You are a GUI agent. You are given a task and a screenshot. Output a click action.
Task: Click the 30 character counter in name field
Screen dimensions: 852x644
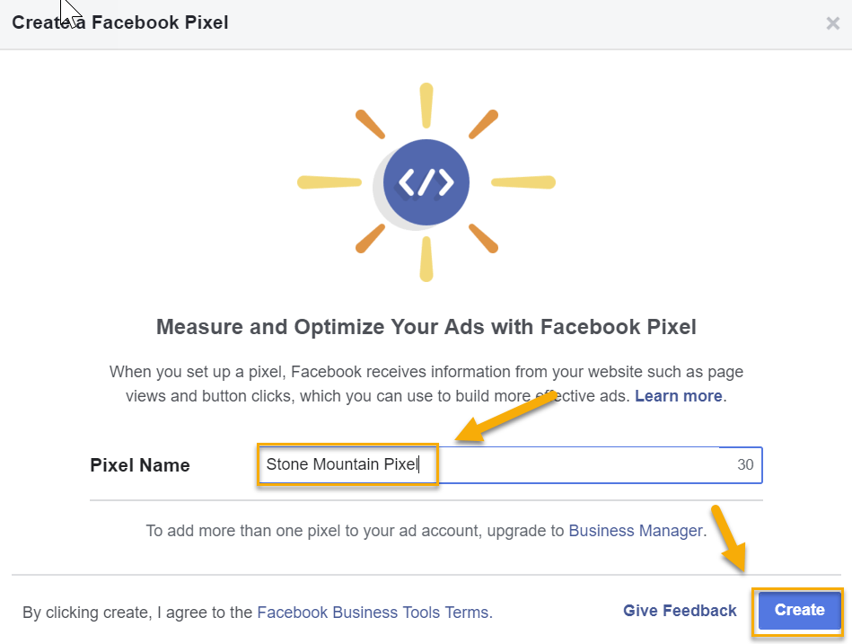tap(745, 464)
